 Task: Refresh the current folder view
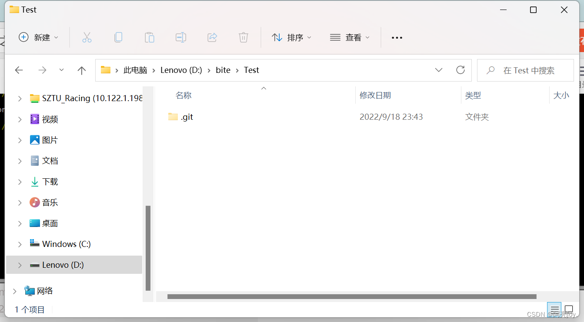(461, 70)
